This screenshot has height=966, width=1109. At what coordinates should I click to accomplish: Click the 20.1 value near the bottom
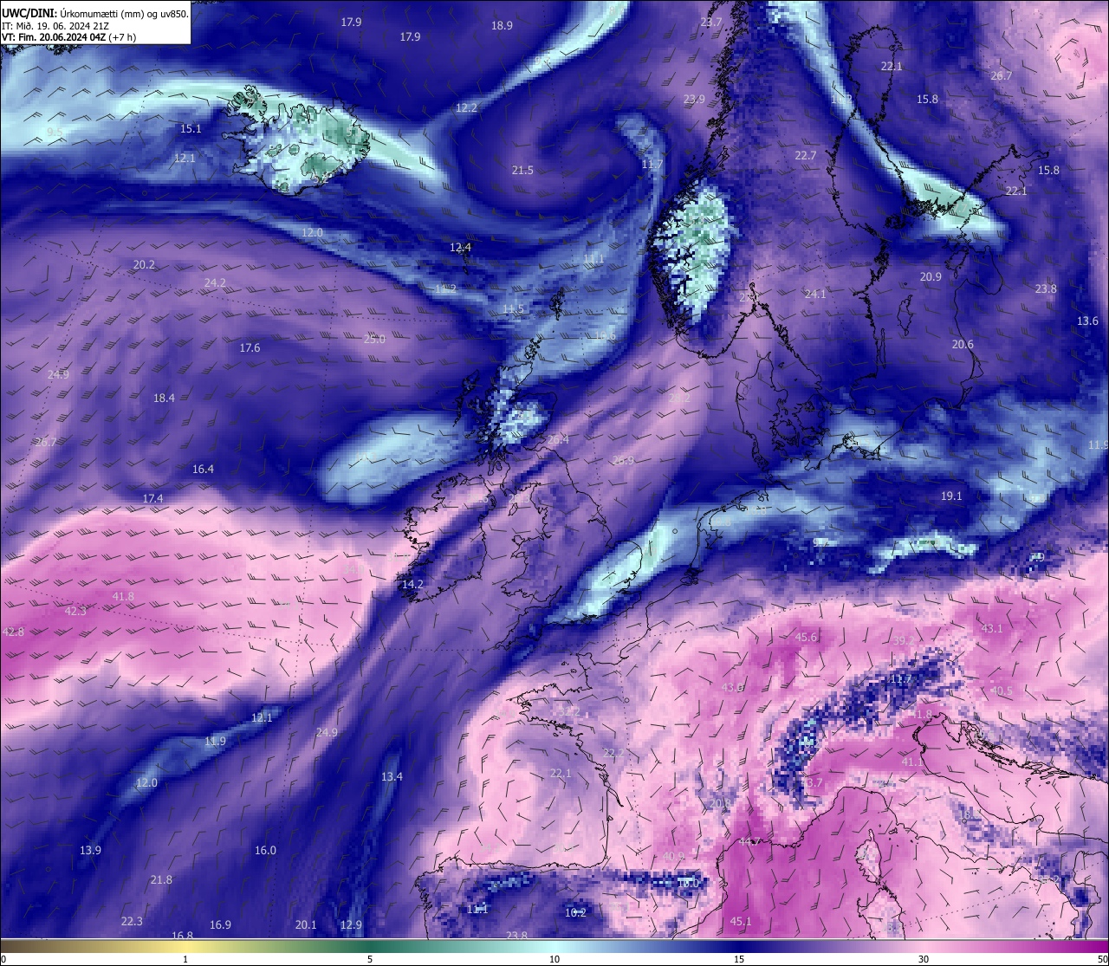click(x=306, y=925)
